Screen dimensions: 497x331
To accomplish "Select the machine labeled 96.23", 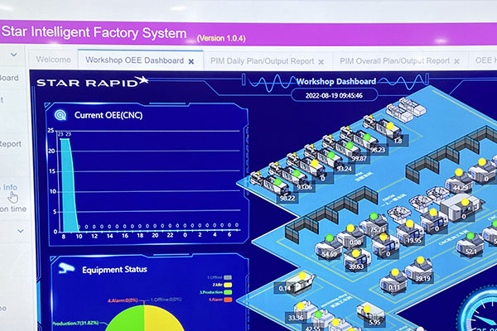I will click(x=359, y=141).
